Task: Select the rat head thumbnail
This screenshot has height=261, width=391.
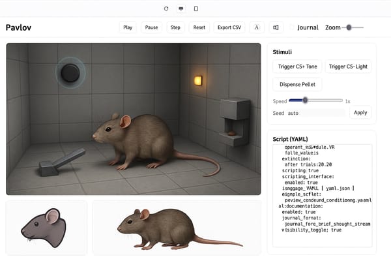Action: (46, 228)
